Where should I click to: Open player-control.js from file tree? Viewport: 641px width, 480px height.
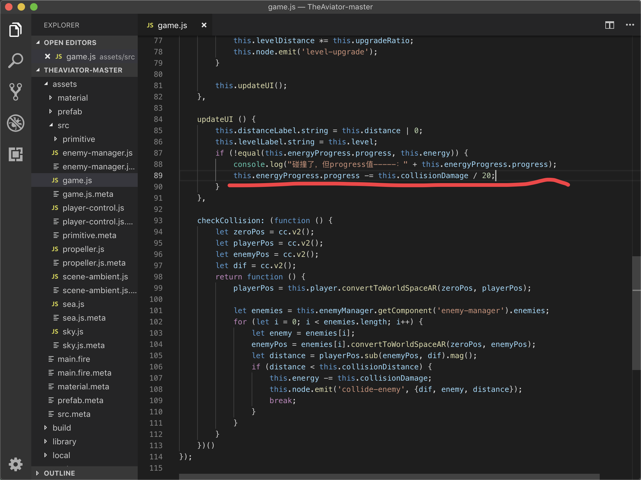pyautogui.click(x=93, y=208)
